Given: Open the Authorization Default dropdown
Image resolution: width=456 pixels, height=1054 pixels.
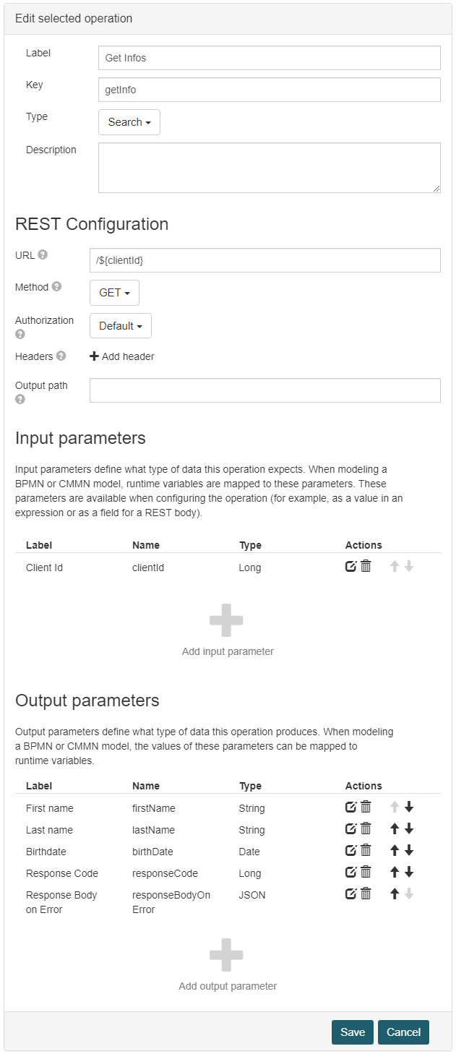Looking at the screenshot, I should 121,326.
